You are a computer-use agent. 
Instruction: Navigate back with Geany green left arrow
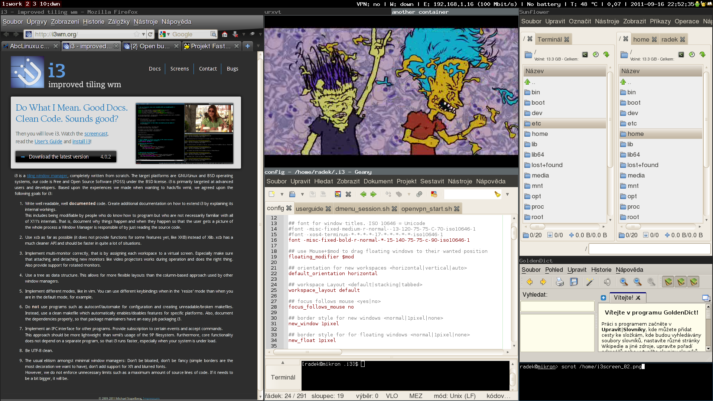(363, 194)
